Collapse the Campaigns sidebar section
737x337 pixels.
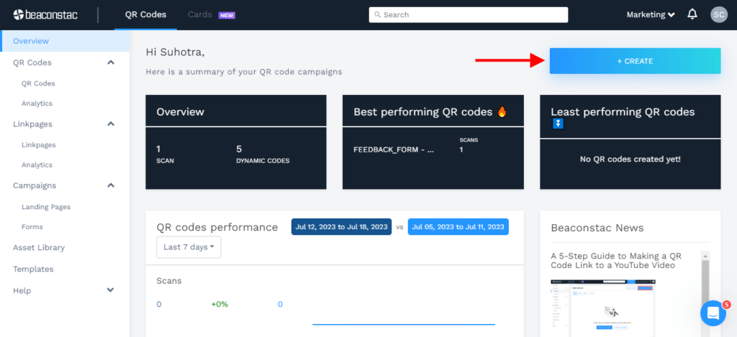pyautogui.click(x=111, y=185)
